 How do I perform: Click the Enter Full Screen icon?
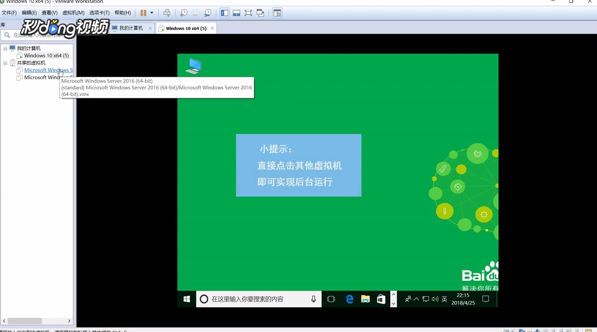pyautogui.click(x=248, y=13)
